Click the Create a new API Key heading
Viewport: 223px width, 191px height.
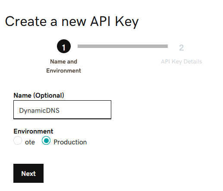pos(72,22)
